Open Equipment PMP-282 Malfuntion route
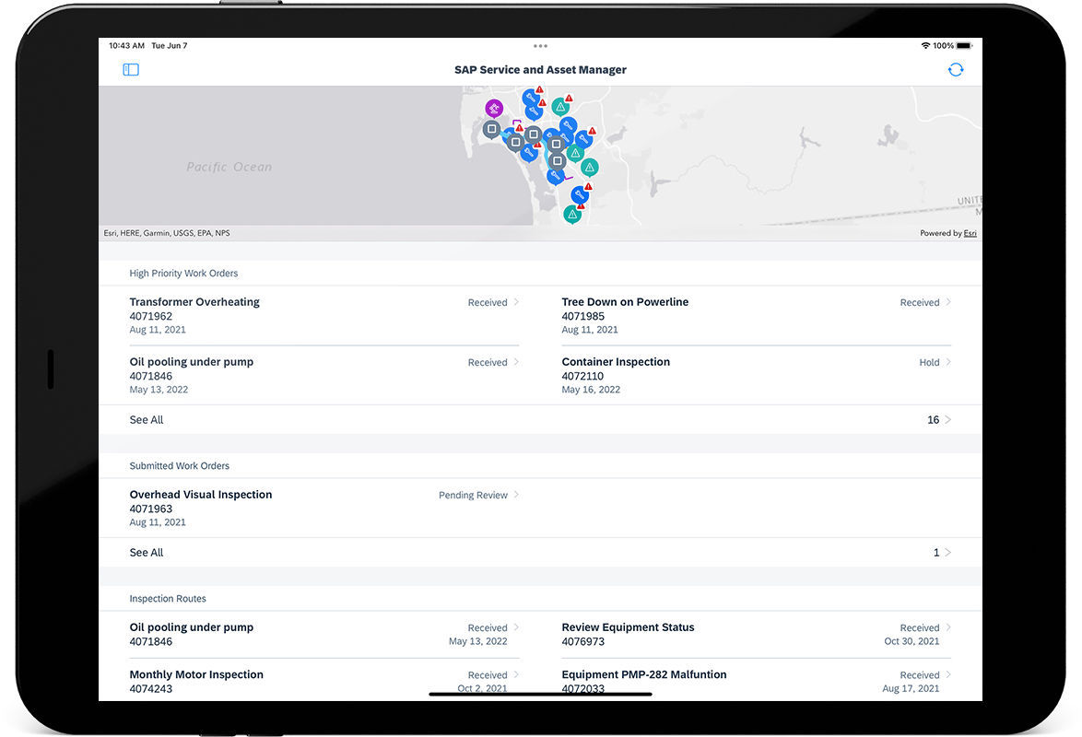This screenshot has width=1082, height=737. coord(643,674)
